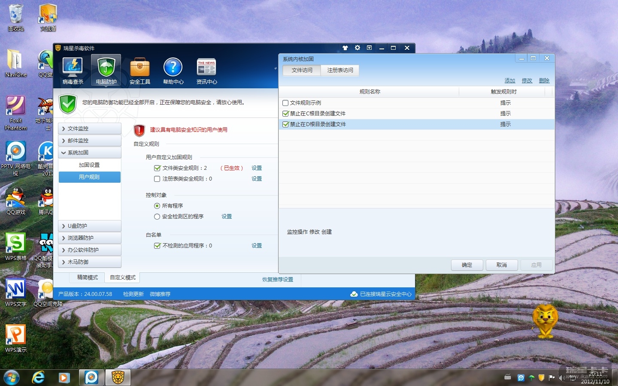This screenshot has height=386, width=618.
Task: Select the PPTV 网络电视 desktop icon
Action: tap(16, 159)
